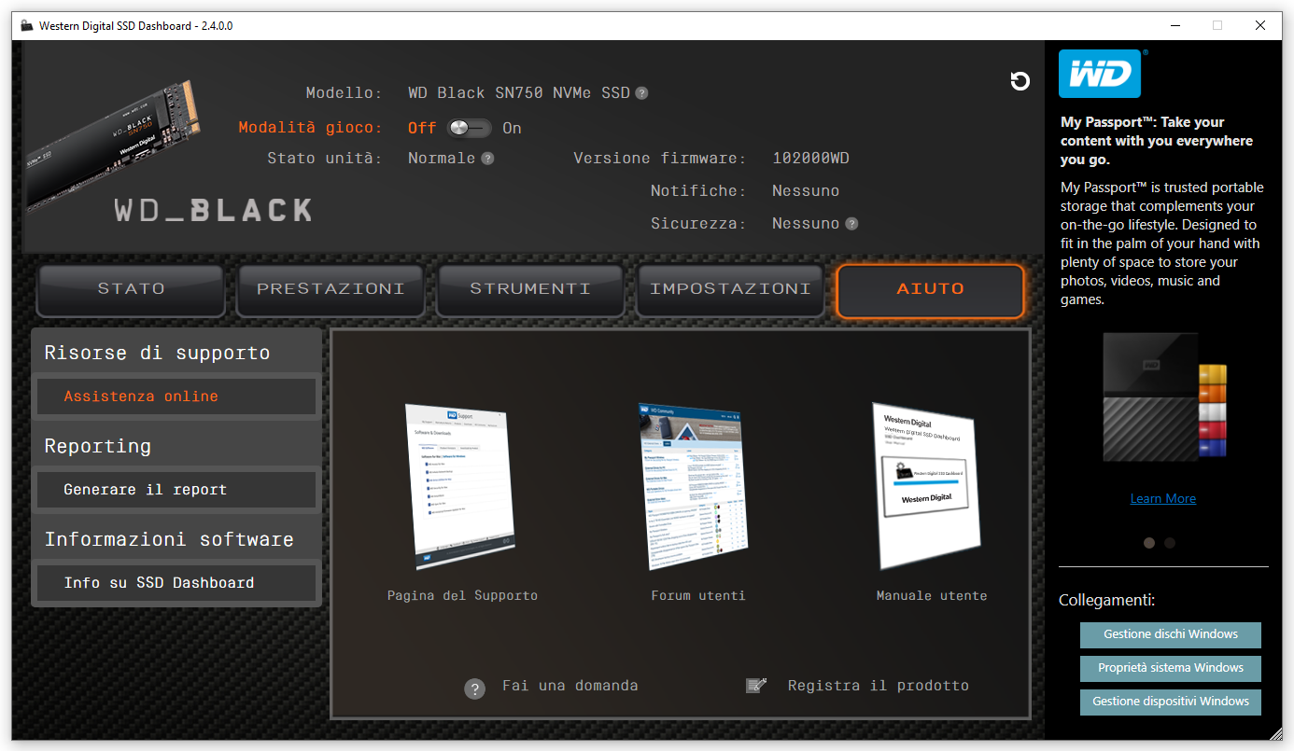Select the second ad carousel dot
The height and width of the screenshot is (751, 1294).
click(x=1170, y=543)
